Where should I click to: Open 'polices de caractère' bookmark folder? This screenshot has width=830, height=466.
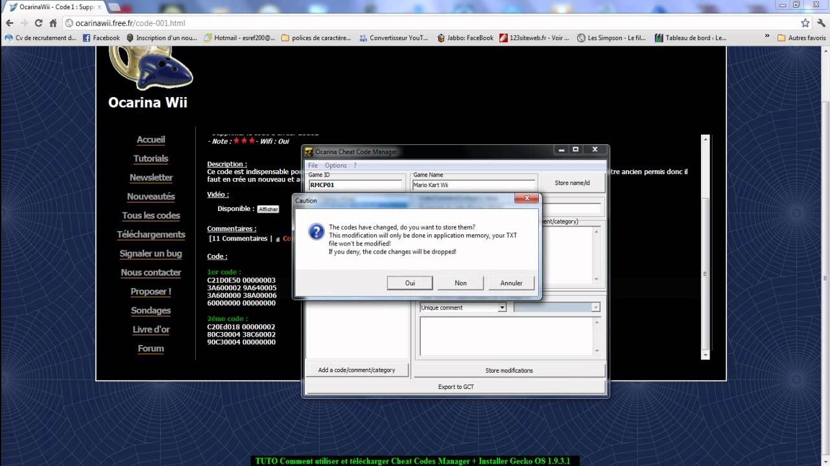point(316,38)
